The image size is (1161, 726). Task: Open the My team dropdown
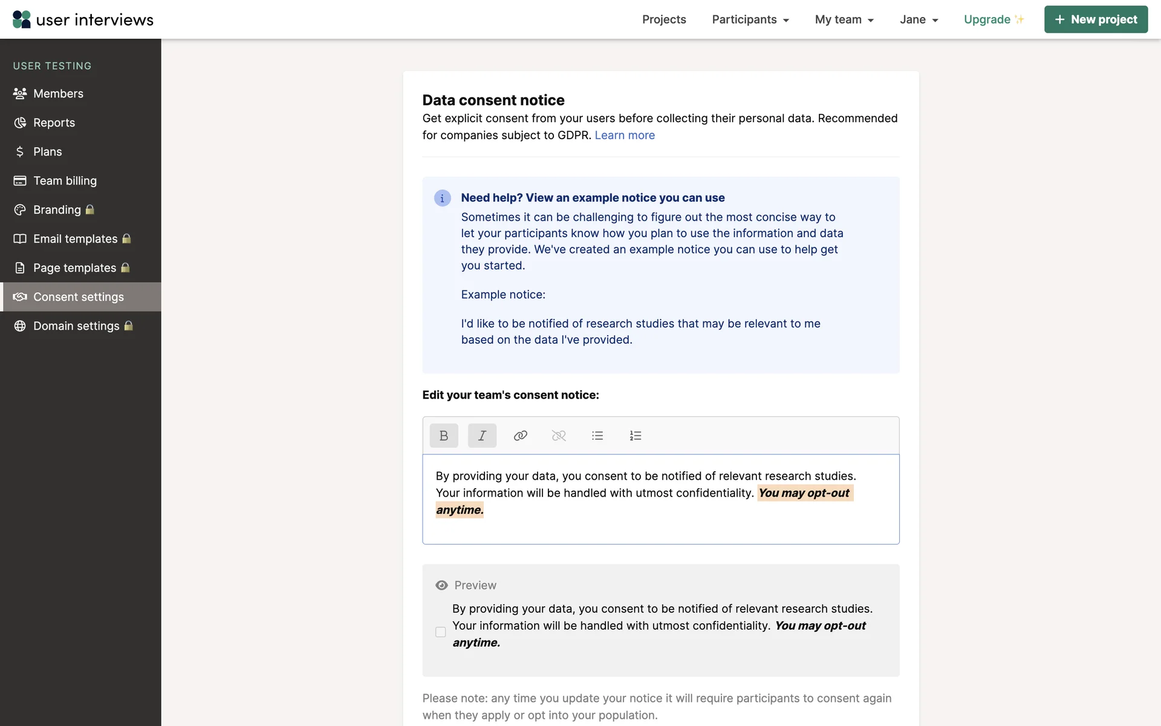tap(844, 19)
